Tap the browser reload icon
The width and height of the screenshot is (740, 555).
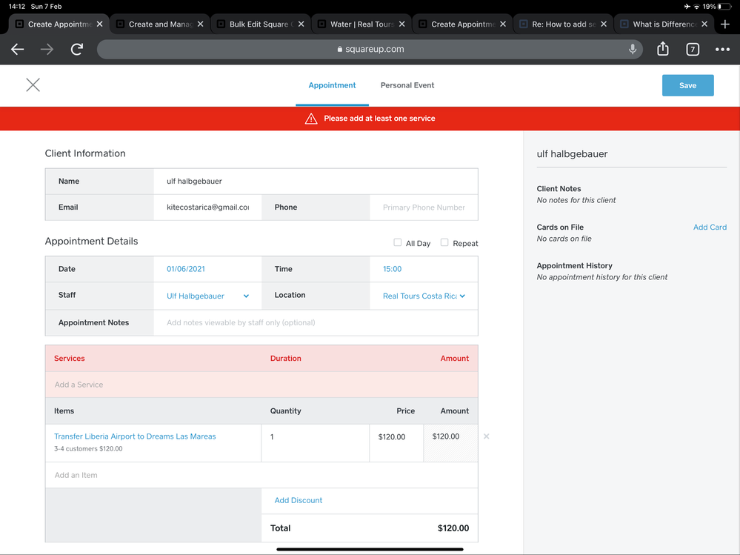[77, 50]
